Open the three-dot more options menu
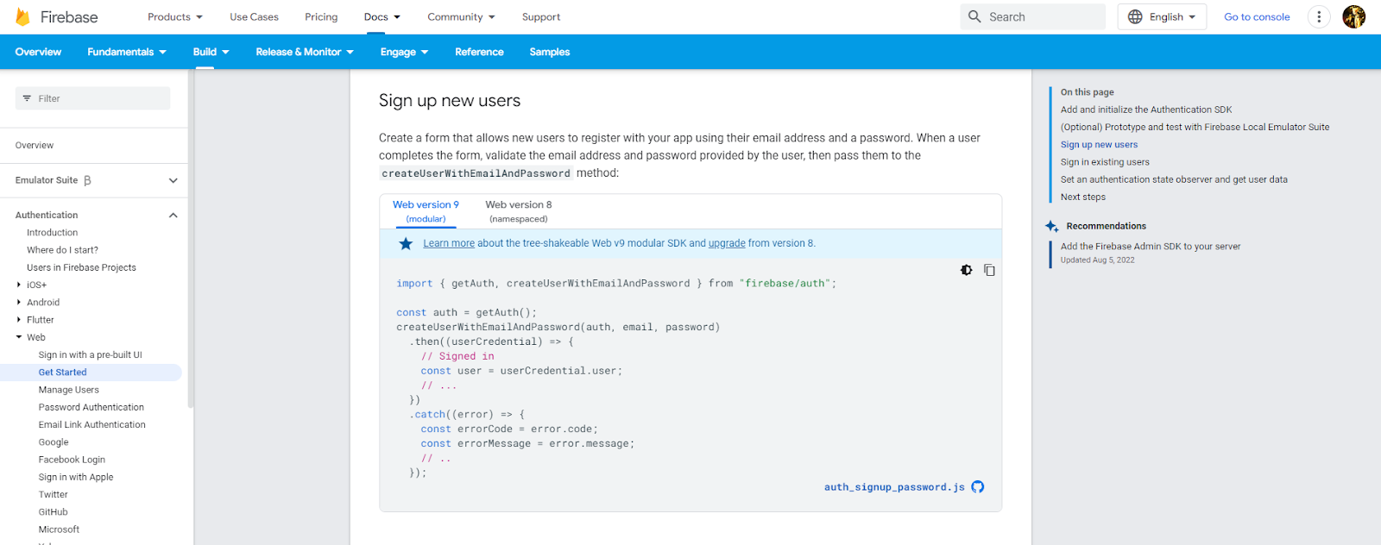Image resolution: width=1381 pixels, height=545 pixels. tap(1318, 16)
